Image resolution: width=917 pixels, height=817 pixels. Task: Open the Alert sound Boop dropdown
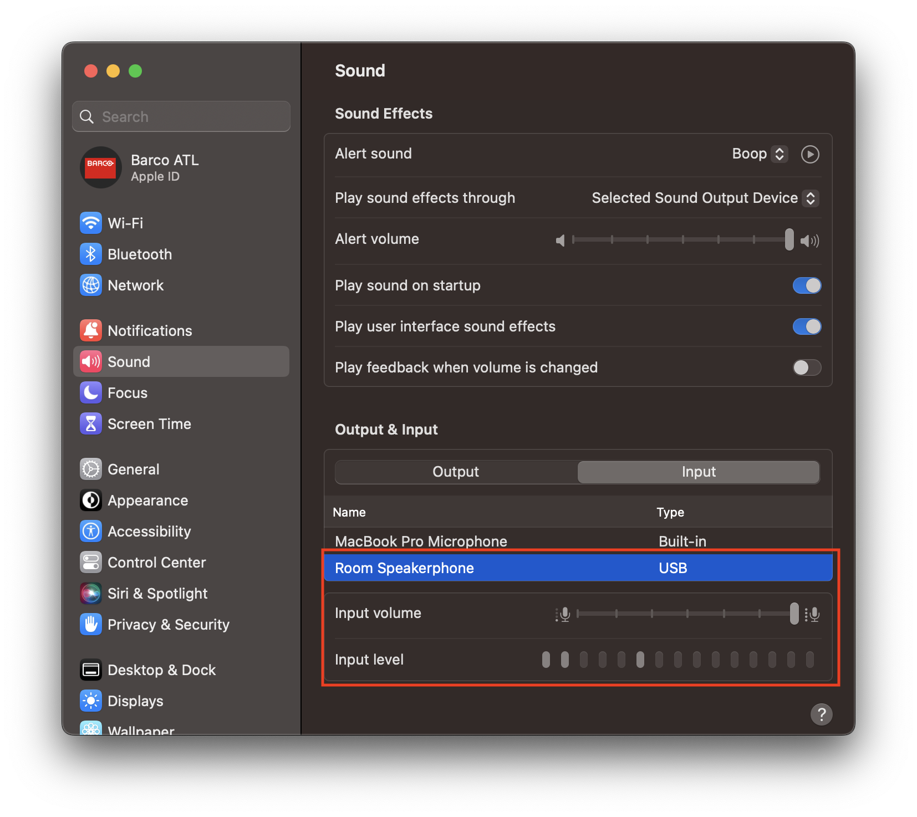(760, 154)
